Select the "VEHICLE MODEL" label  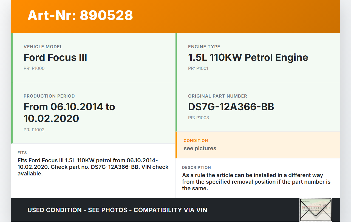click(x=43, y=47)
